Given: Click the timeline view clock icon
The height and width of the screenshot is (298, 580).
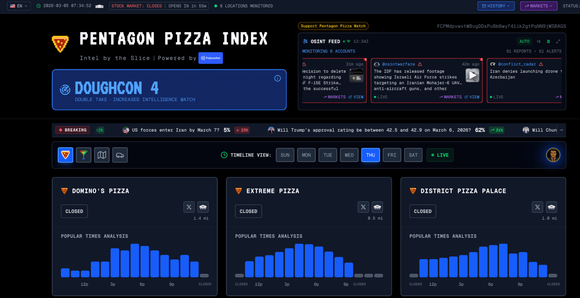Looking at the screenshot, I should pos(224,155).
